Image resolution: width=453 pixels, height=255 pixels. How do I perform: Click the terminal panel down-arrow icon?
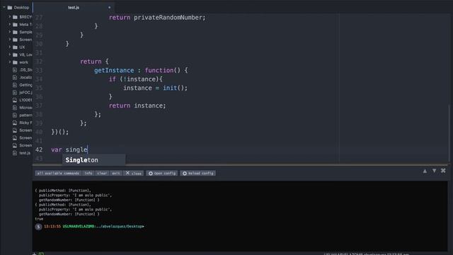[x=434, y=171]
